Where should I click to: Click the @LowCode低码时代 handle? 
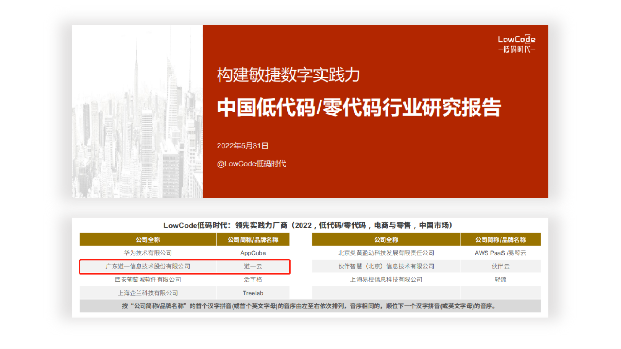click(x=252, y=164)
